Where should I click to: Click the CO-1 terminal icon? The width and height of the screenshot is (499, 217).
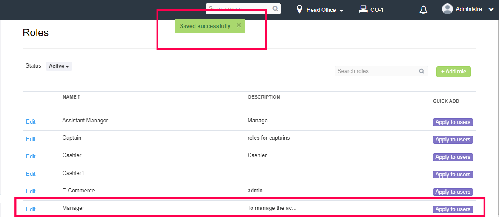pyautogui.click(x=363, y=9)
